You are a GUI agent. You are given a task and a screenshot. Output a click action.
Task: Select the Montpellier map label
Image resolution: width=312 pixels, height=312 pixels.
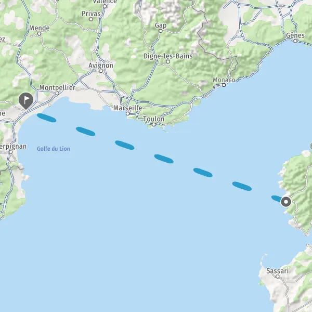[57, 87]
